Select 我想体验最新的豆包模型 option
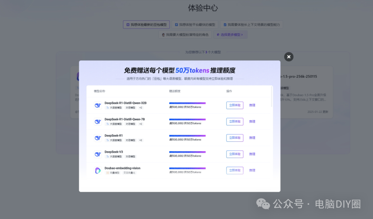The width and height of the screenshot is (373, 219). [x=146, y=25]
